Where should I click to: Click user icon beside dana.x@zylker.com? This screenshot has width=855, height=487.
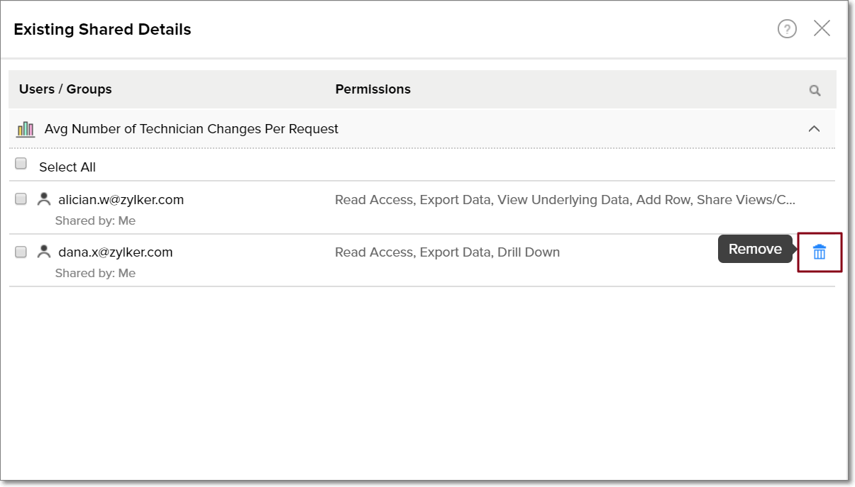click(x=44, y=252)
